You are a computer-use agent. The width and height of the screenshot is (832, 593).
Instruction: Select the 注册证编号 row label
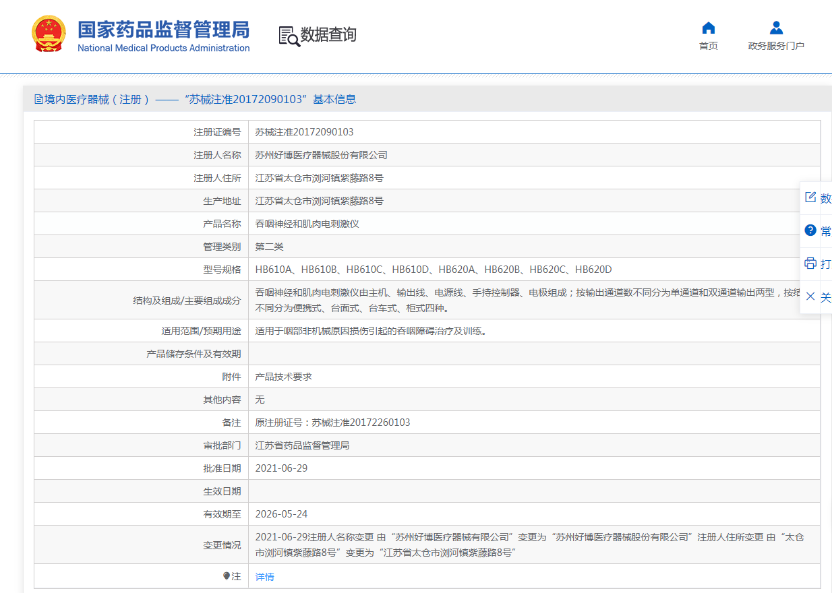click(x=217, y=132)
